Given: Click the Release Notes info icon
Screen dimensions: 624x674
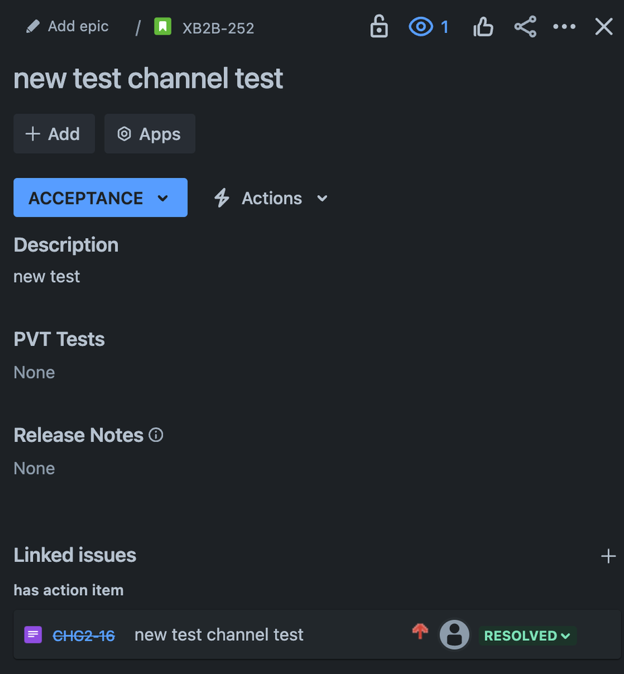Looking at the screenshot, I should click(x=156, y=435).
